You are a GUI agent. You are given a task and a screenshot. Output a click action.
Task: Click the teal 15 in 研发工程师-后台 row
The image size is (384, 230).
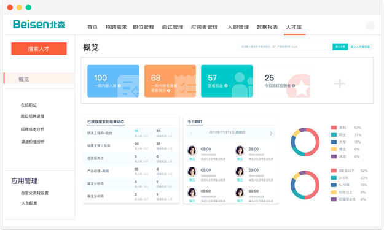(136, 131)
